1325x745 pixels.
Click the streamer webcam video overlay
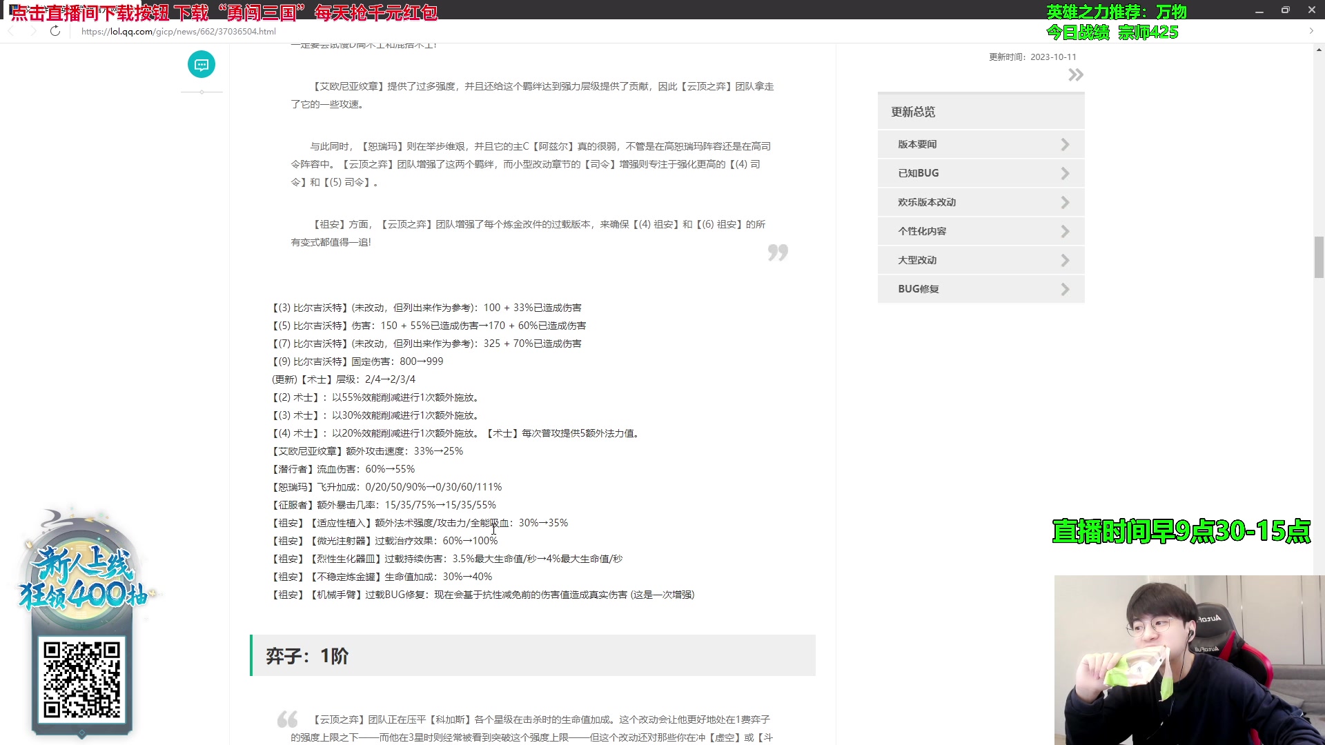(x=1189, y=660)
